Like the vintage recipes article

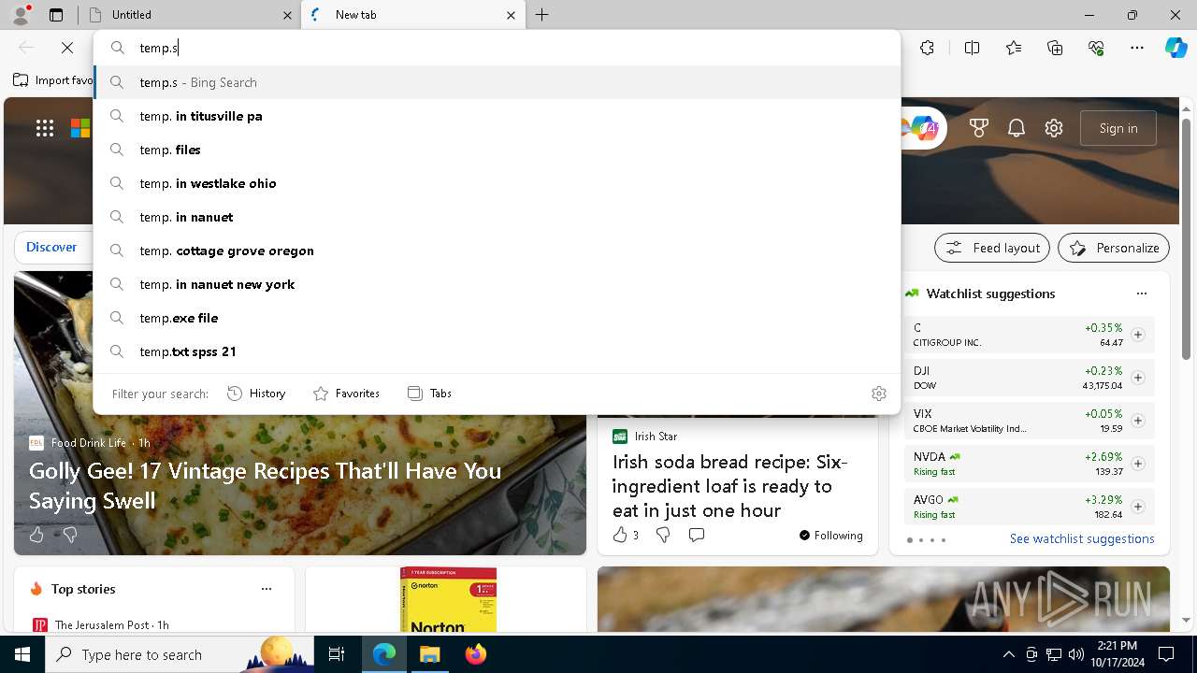[x=36, y=535]
